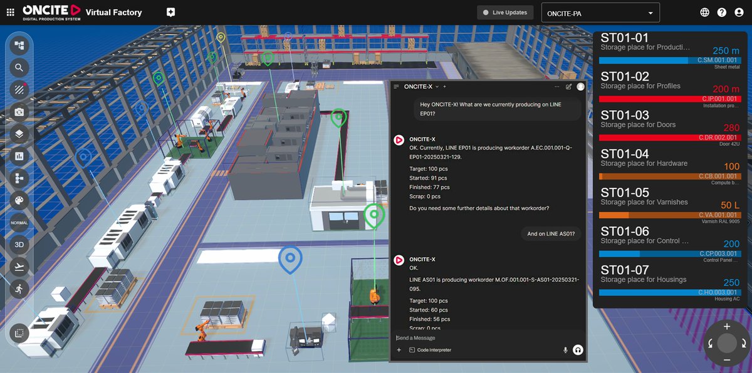Click the C.VA.001.001 varnish level bar
Viewport: 752px width, 373px height.
click(669, 215)
